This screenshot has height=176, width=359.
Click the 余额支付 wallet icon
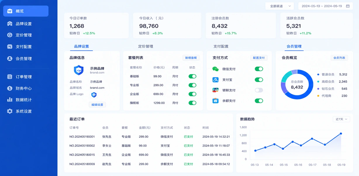[215, 101]
